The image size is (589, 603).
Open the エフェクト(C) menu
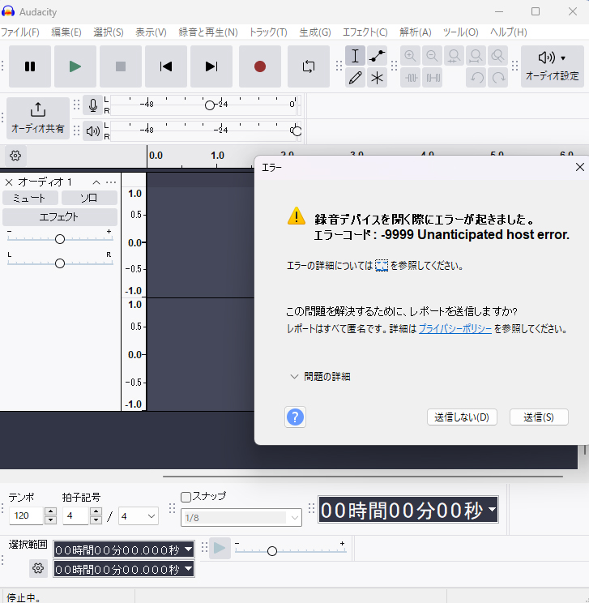pyautogui.click(x=365, y=32)
